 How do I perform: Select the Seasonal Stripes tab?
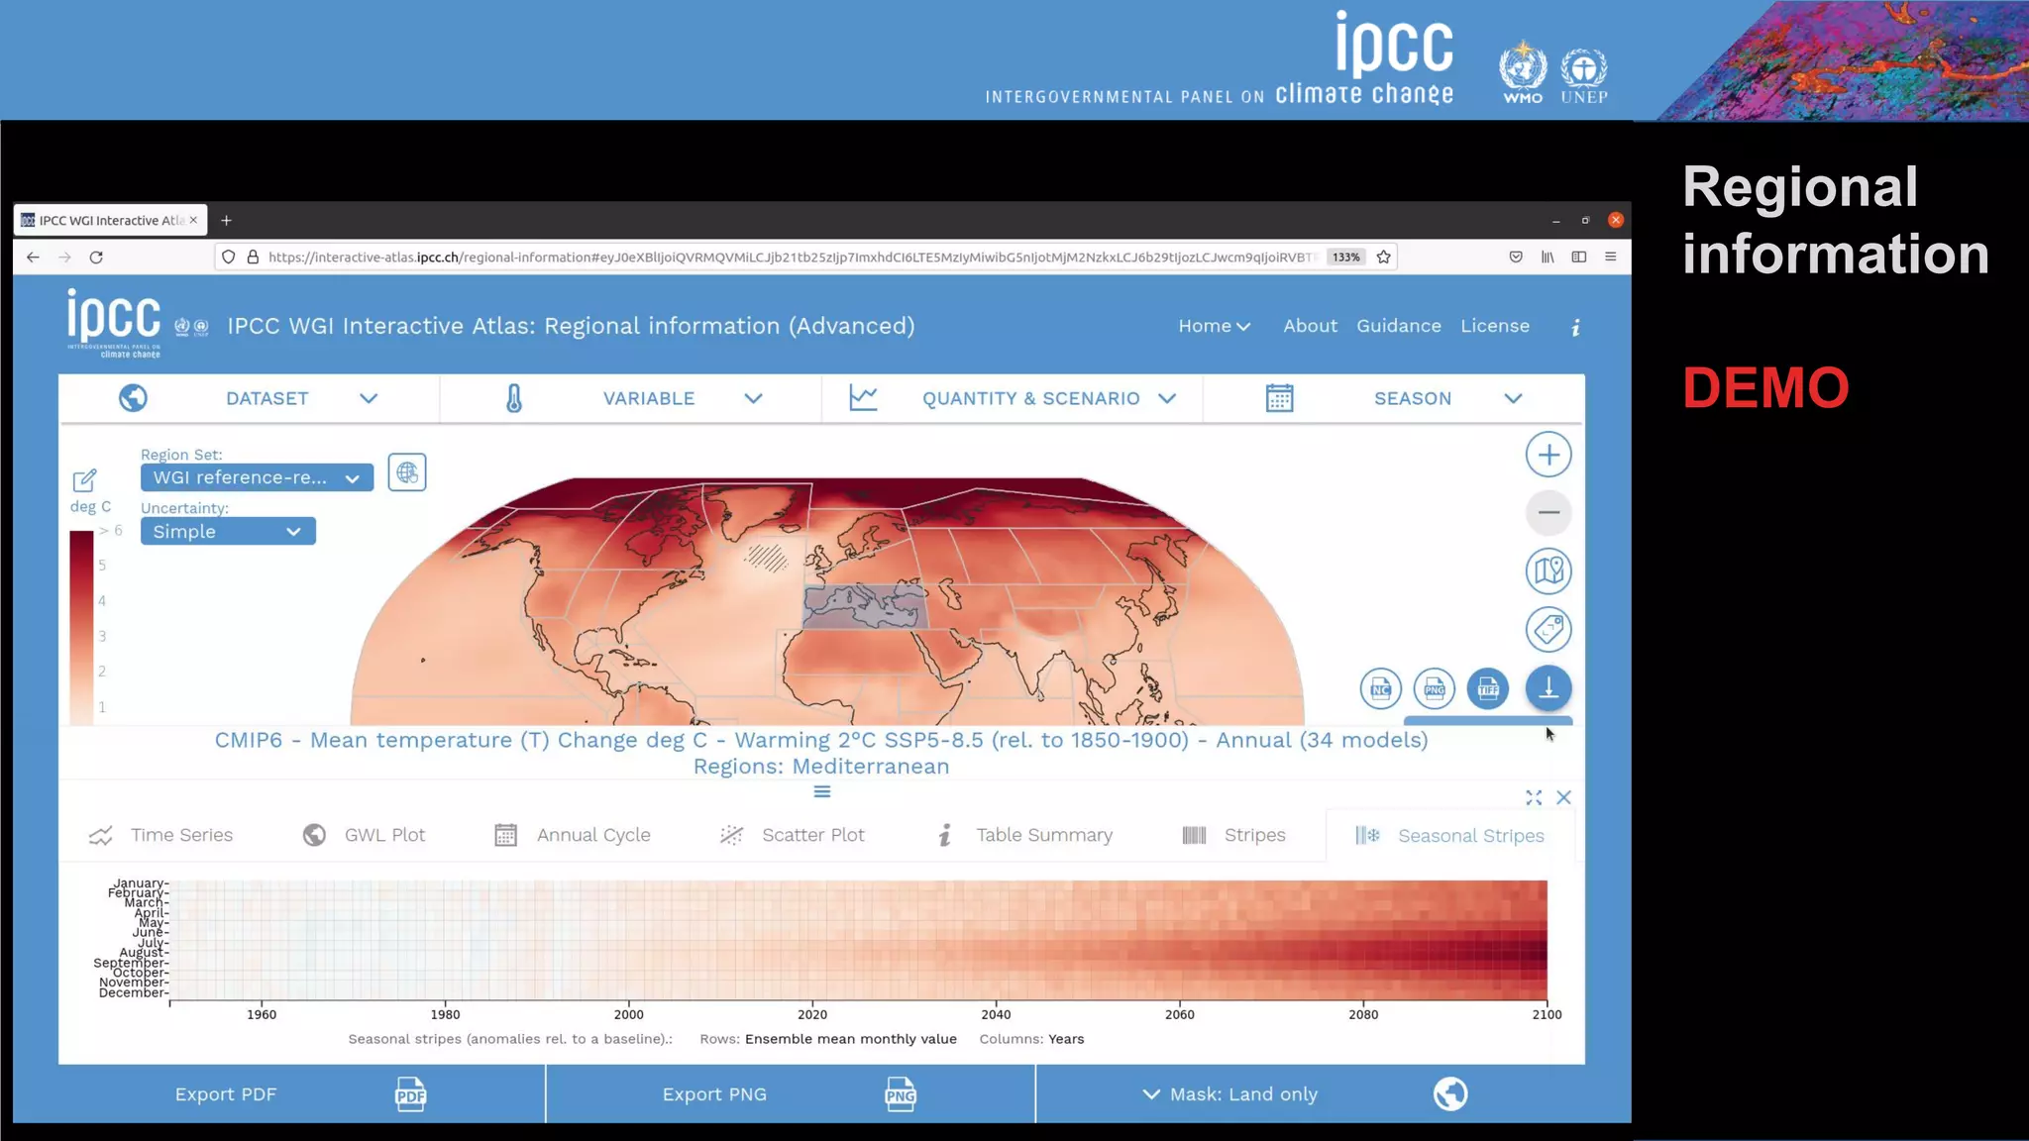click(1449, 836)
